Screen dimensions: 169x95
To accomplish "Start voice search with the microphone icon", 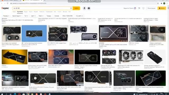I will point(84,8).
